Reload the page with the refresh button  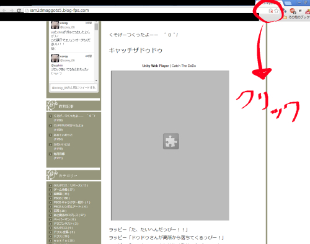coord(19,11)
